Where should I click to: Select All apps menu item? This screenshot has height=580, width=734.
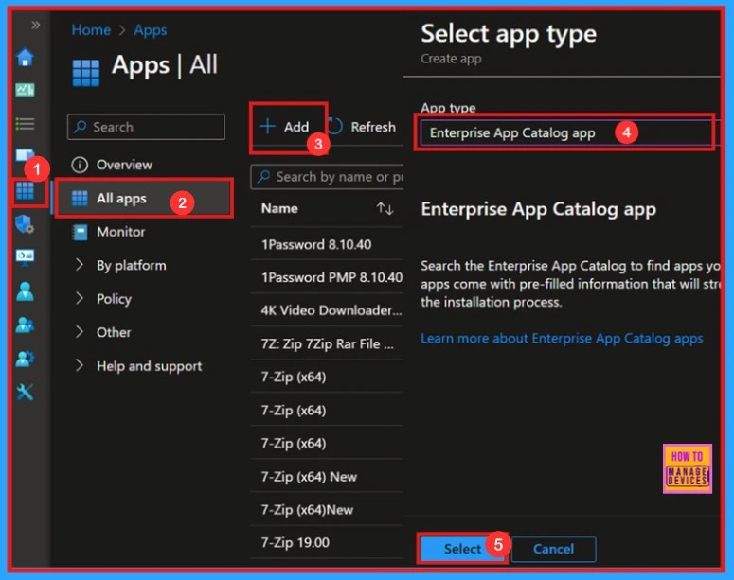(121, 199)
